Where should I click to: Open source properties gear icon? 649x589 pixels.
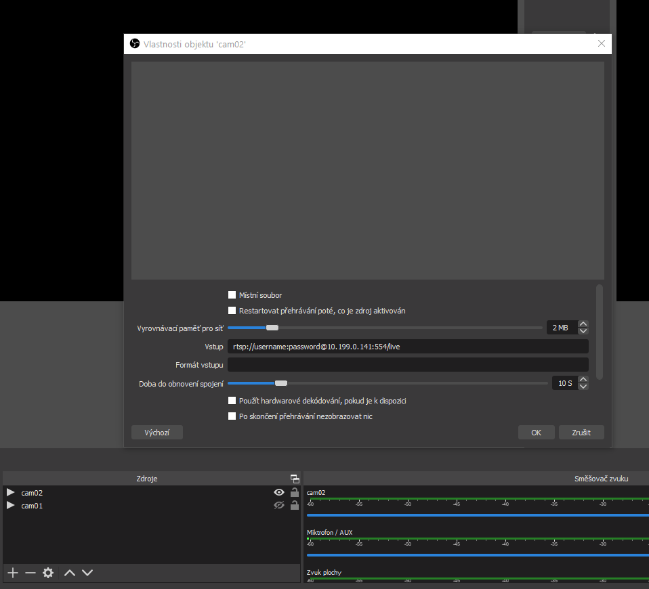coord(48,573)
